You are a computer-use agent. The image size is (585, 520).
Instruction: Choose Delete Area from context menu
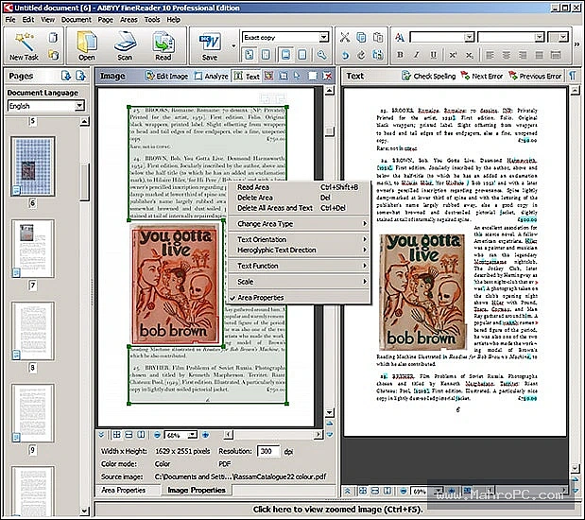click(300, 198)
